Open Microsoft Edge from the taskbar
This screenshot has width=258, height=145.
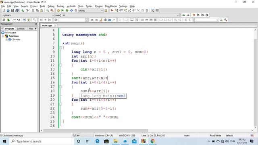pyautogui.click(x=97, y=141)
